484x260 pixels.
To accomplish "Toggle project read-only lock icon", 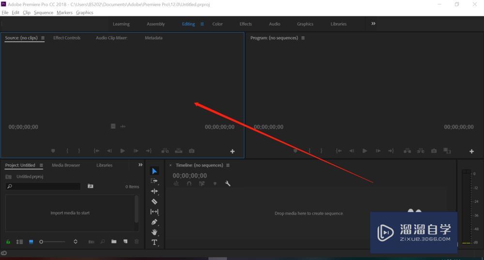I will pos(8,242).
